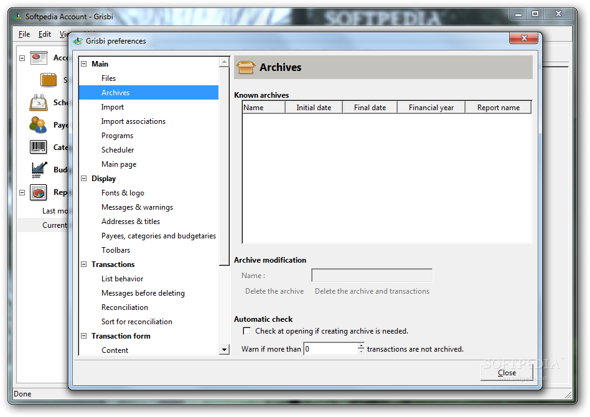Viewport: 590px width, 417px height.
Task: Sort archives by Report name column
Action: pos(498,107)
